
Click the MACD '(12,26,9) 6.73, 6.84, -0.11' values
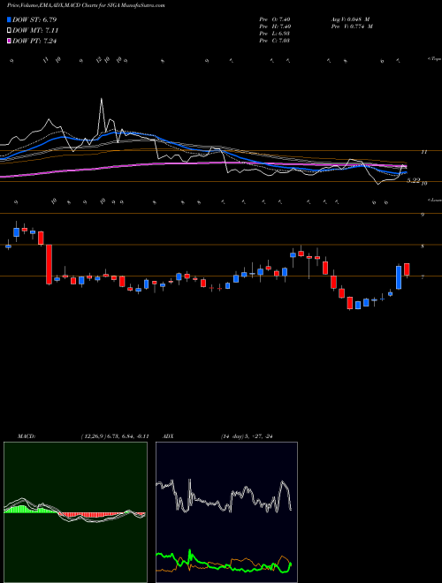point(114,436)
